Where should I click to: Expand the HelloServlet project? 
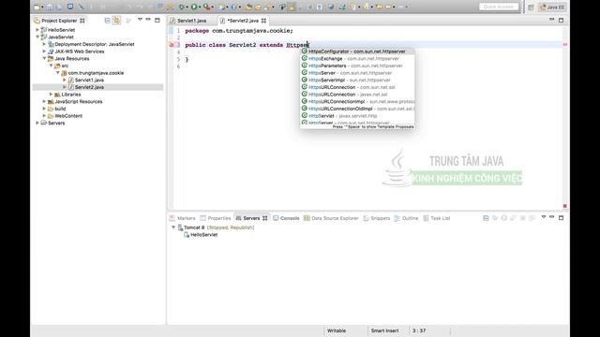click(x=37, y=30)
